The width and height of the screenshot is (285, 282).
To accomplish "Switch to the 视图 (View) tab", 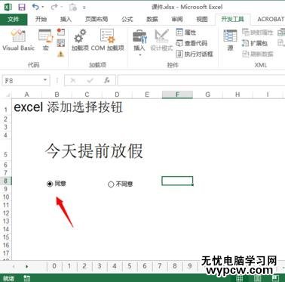I will pos(202,19).
